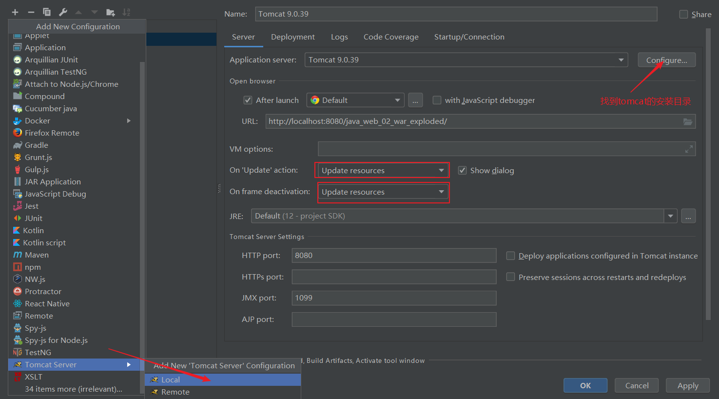Image resolution: width=719 pixels, height=399 pixels.
Task: Uncheck the After launch checkbox
Action: pyautogui.click(x=248, y=100)
